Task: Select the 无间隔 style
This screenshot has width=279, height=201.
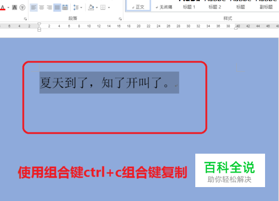Action: pos(164,7)
